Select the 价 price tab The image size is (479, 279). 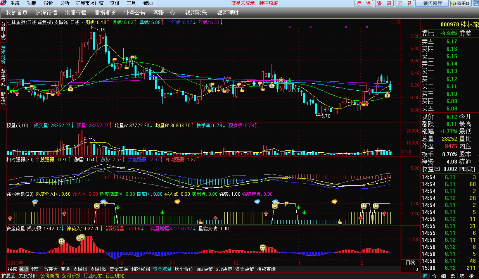[434, 276]
